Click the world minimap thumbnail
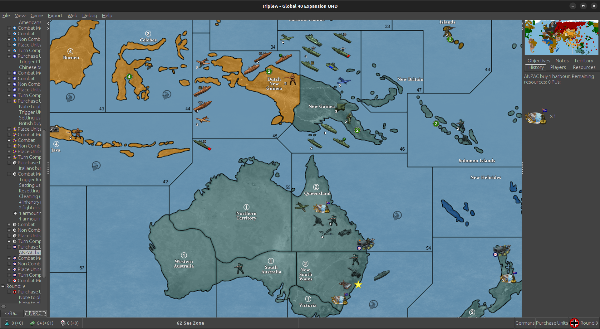The image size is (600, 329). [x=561, y=37]
